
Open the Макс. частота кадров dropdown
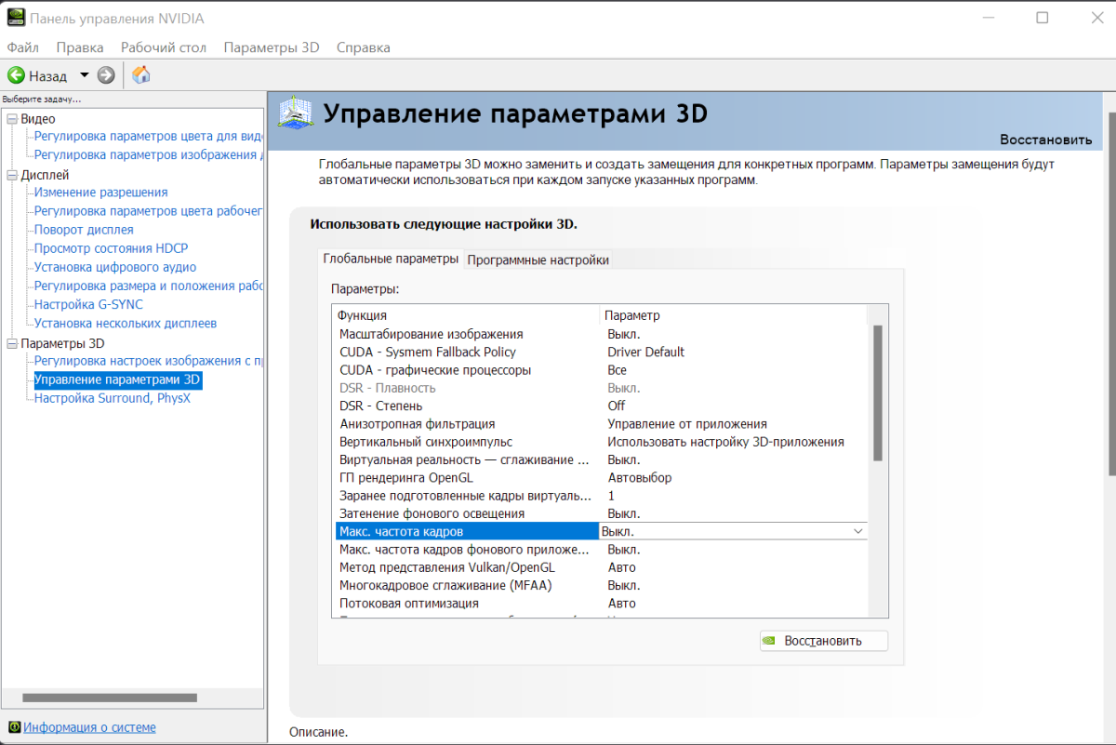[857, 531]
